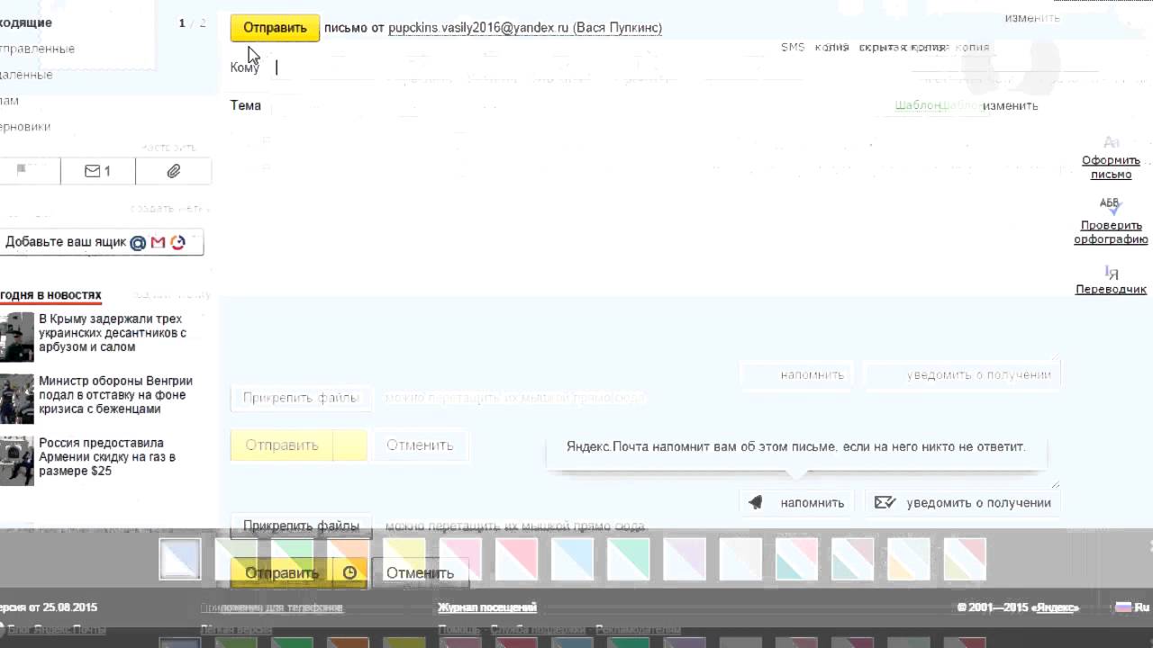This screenshot has height=648, width=1153.
Task: Click the Отменить button right of the clock icon
Action: 420,572
